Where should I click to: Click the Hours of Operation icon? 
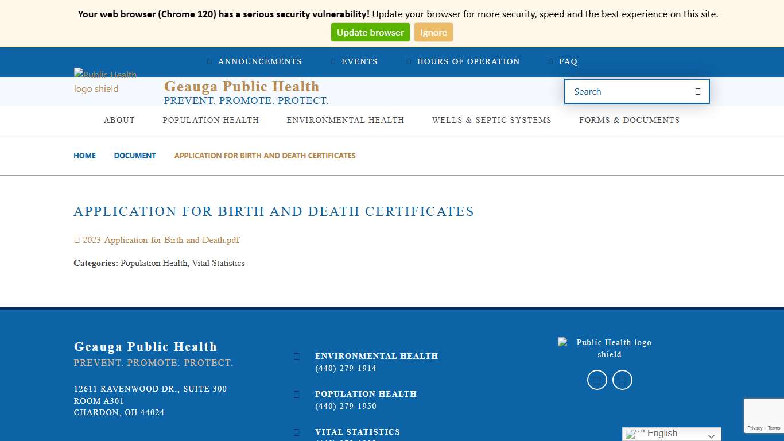[x=408, y=61]
